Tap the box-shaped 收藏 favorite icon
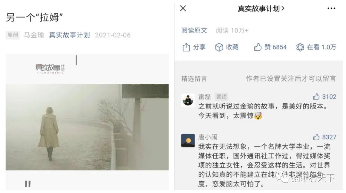Viewport: 346px width, 193px height. tap(219, 47)
